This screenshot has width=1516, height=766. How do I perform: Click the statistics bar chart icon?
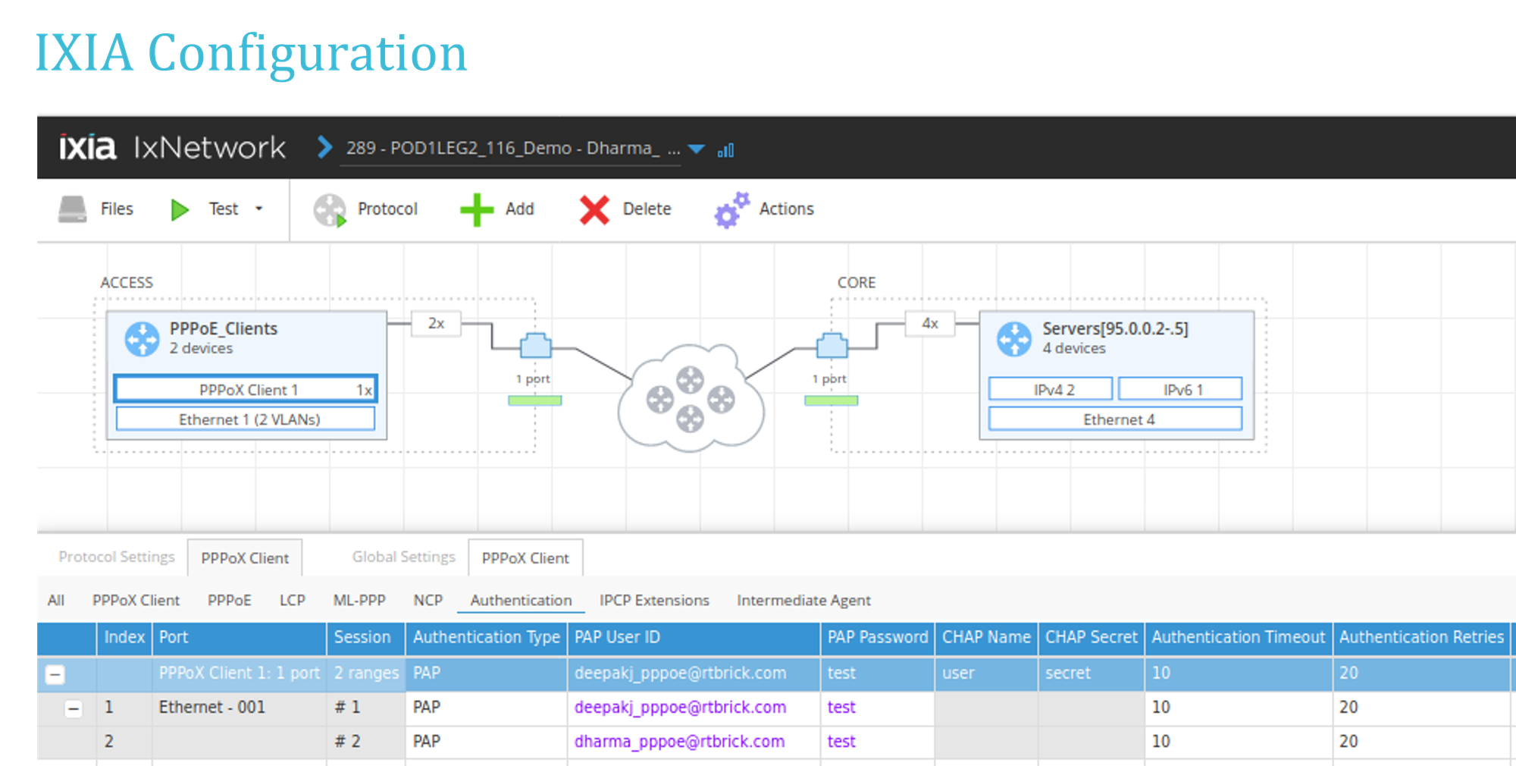tap(725, 149)
